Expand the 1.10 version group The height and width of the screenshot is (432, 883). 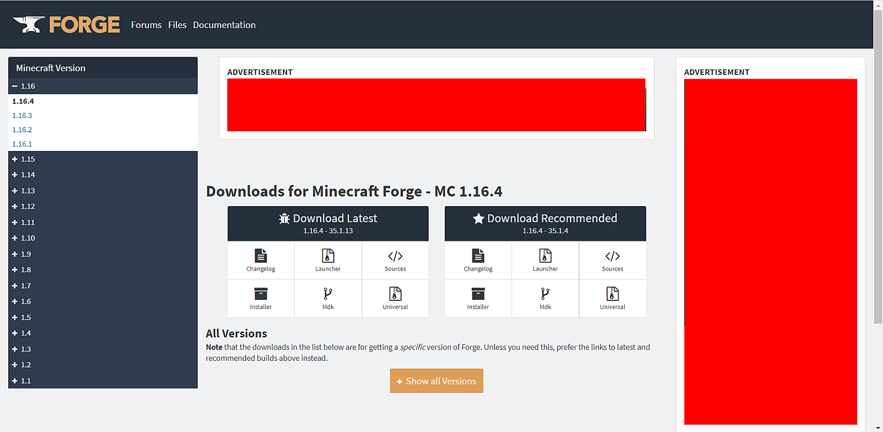(103, 238)
